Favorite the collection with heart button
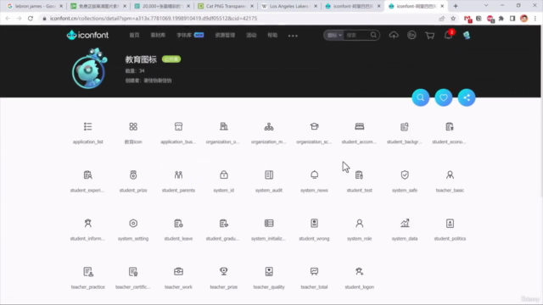543x305 pixels. (444, 97)
